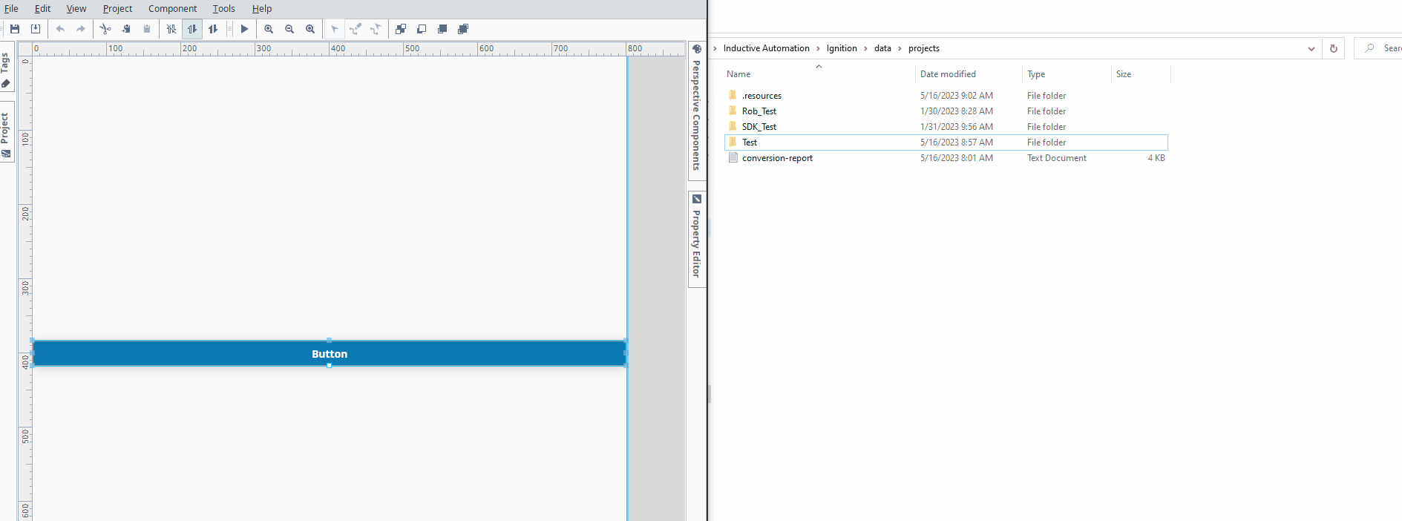
Task: Click the Inductive Automation breadcrumb in Explorer
Action: [x=766, y=48]
